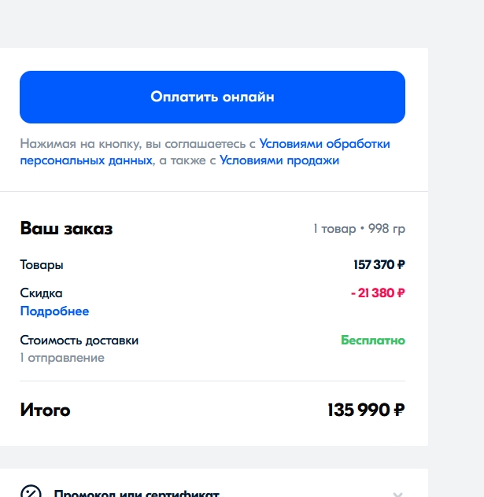Viewport: 484px width, 497px height.
Task: Open Условиями обработки персональных данных link
Action: point(324,144)
